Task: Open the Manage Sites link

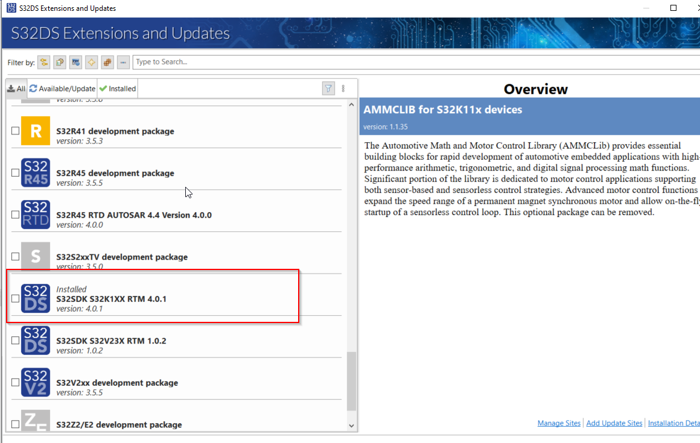Action: click(559, 423)
